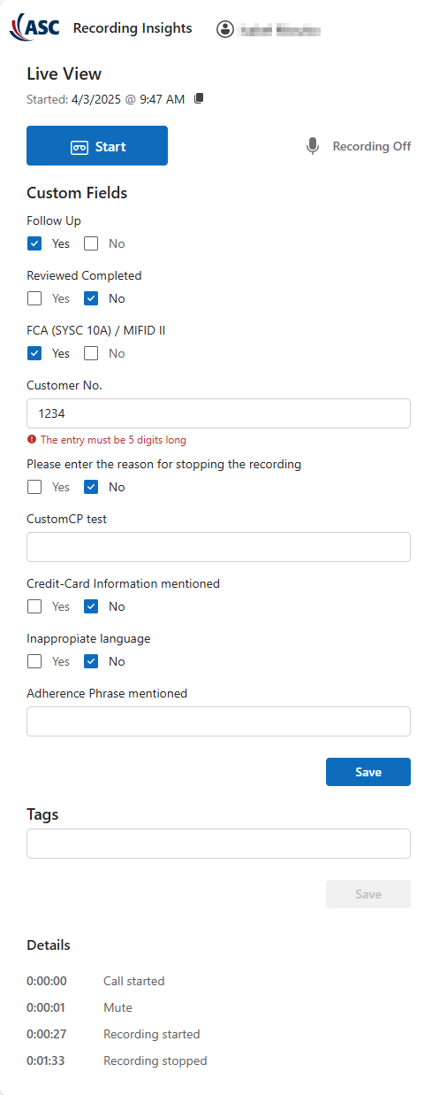Click the Adherence Phrase mentioned field
432x1095 pixels.
pyautogui.click(x=218, y=721)
